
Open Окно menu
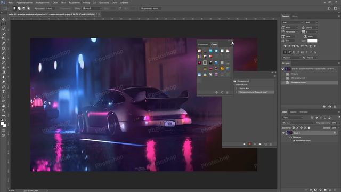pyautogui.click(x=115, y=3)
